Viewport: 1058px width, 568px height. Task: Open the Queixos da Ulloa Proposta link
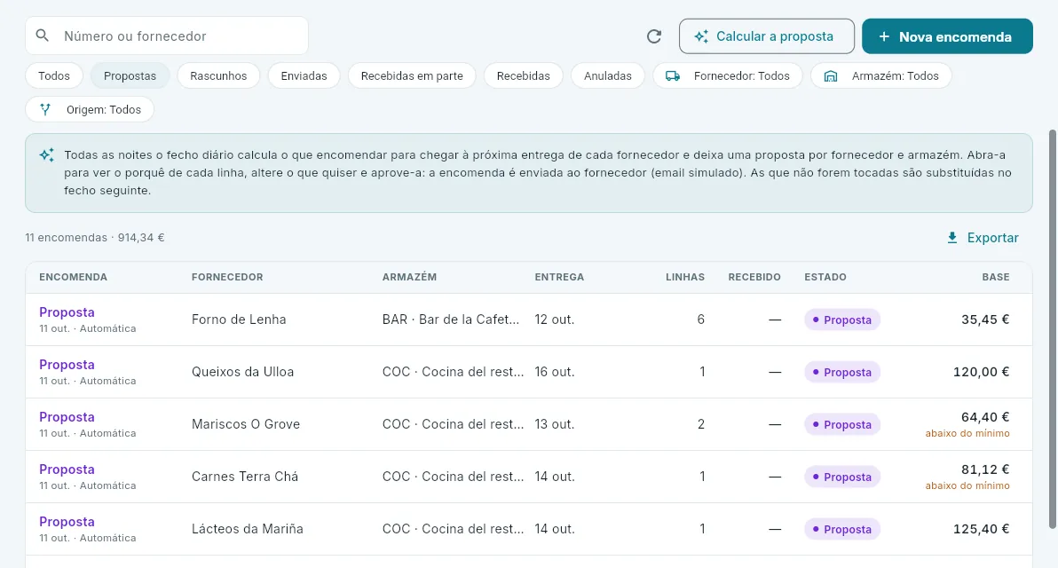tap(67, 365)
